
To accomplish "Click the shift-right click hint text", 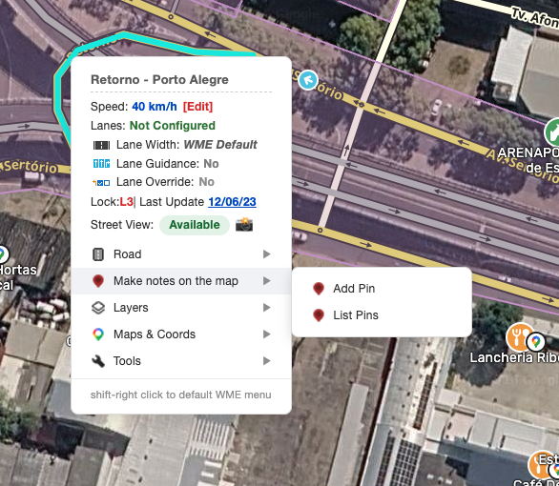I will click(180, 395).
